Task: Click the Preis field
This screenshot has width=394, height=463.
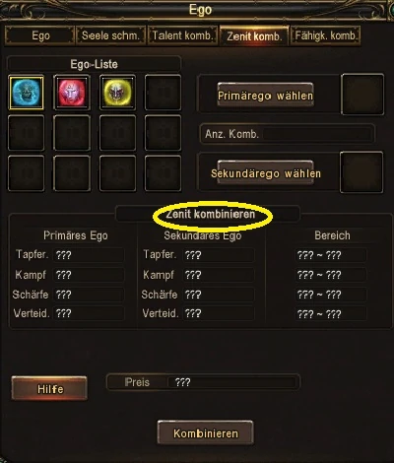Action: [x=204, y=382]
